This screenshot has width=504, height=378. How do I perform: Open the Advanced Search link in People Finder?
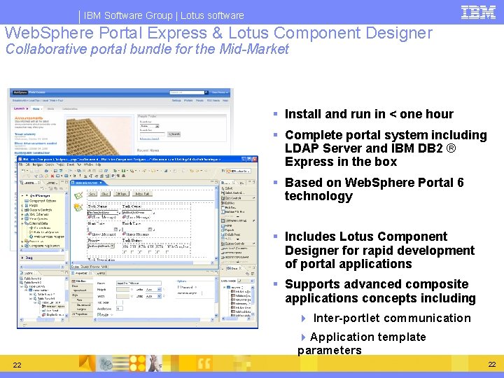pyautogui.click(x=149, y=139)
